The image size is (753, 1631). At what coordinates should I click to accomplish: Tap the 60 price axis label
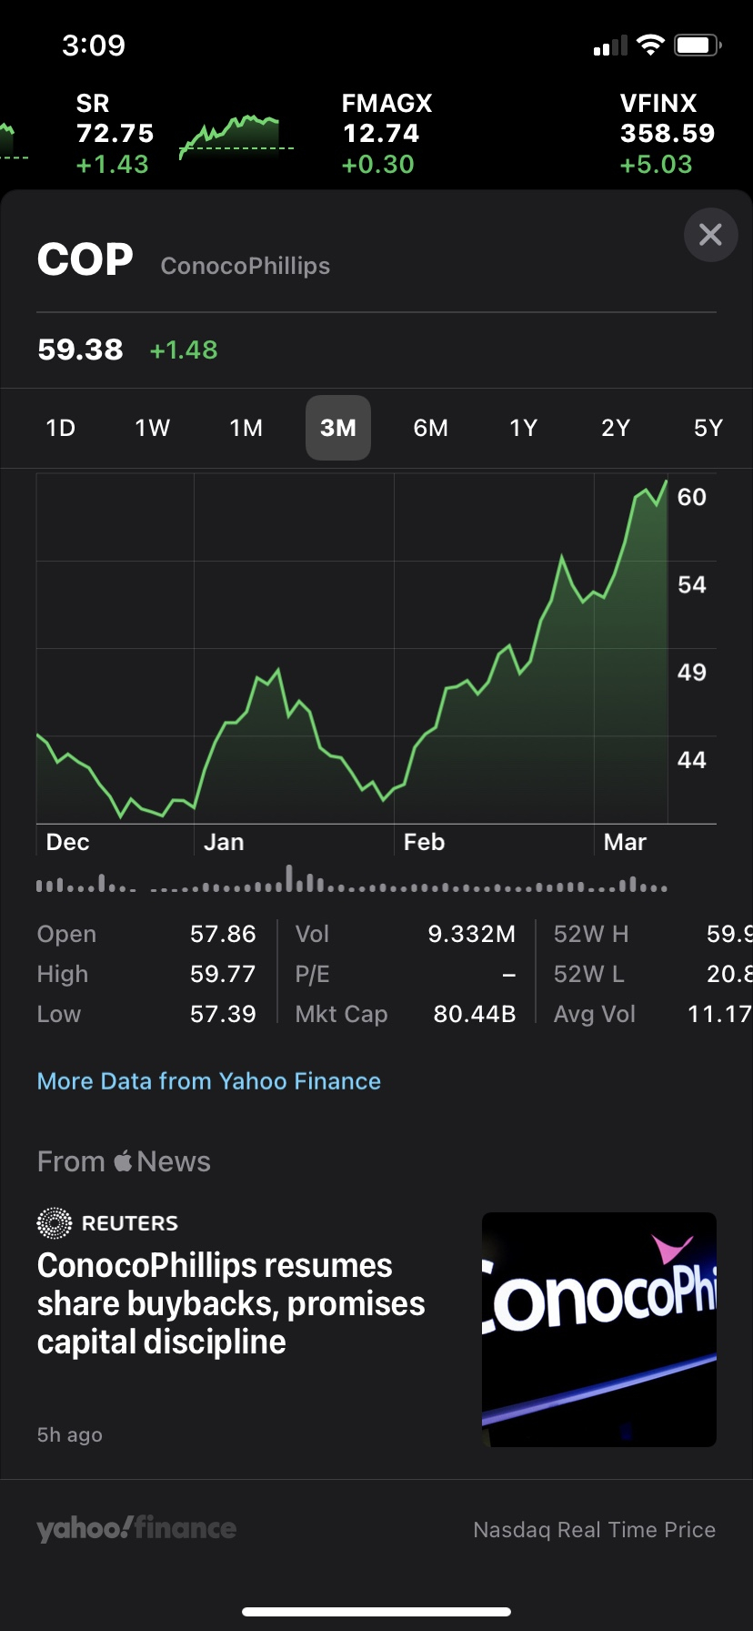(692, 497)
